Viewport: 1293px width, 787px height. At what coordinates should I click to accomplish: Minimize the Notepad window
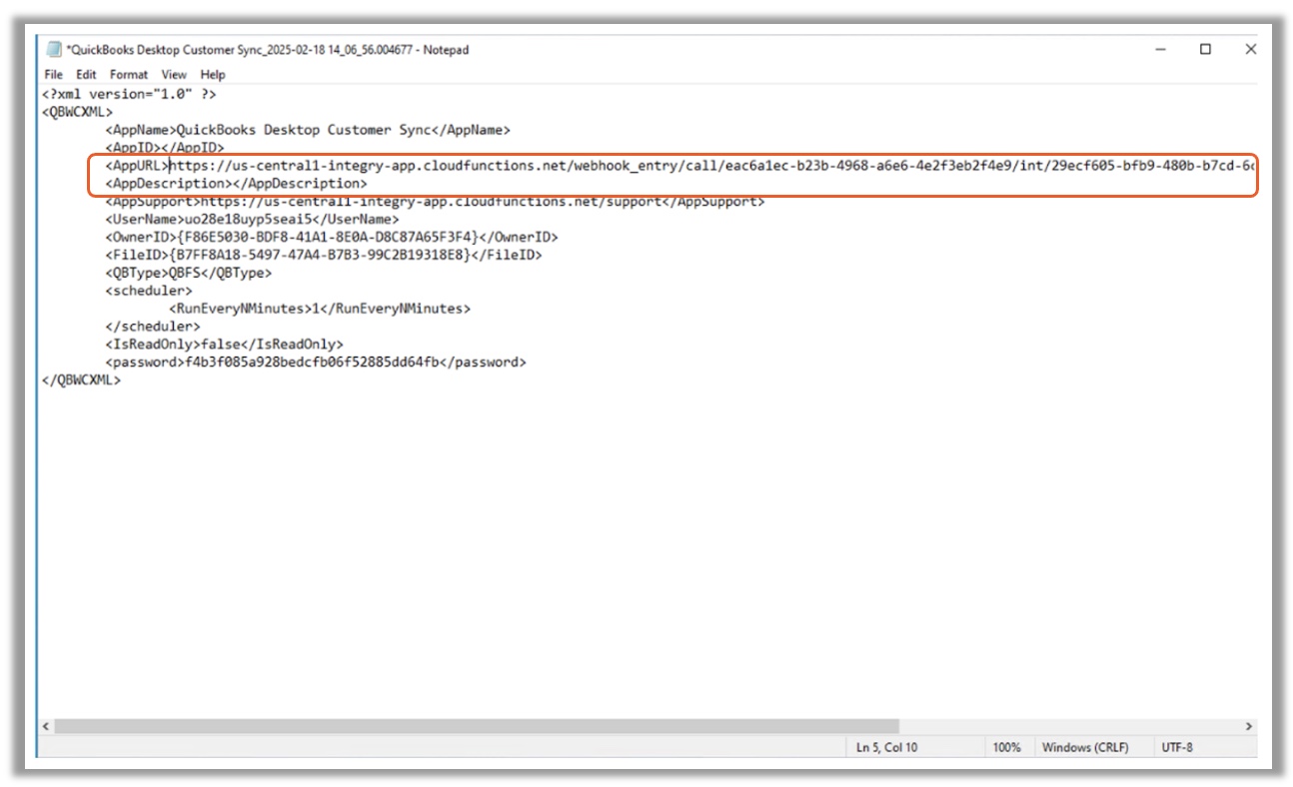click(1161, 49)
